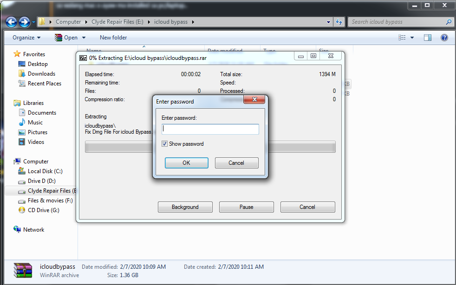
Task: Open CD Drive (G:)
Action: (43, 210)
